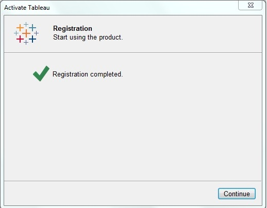The width and height of the screenshot is (267, 208).
Task: Click the word 'Tableau' in the title bar
Action: [39, 8]
